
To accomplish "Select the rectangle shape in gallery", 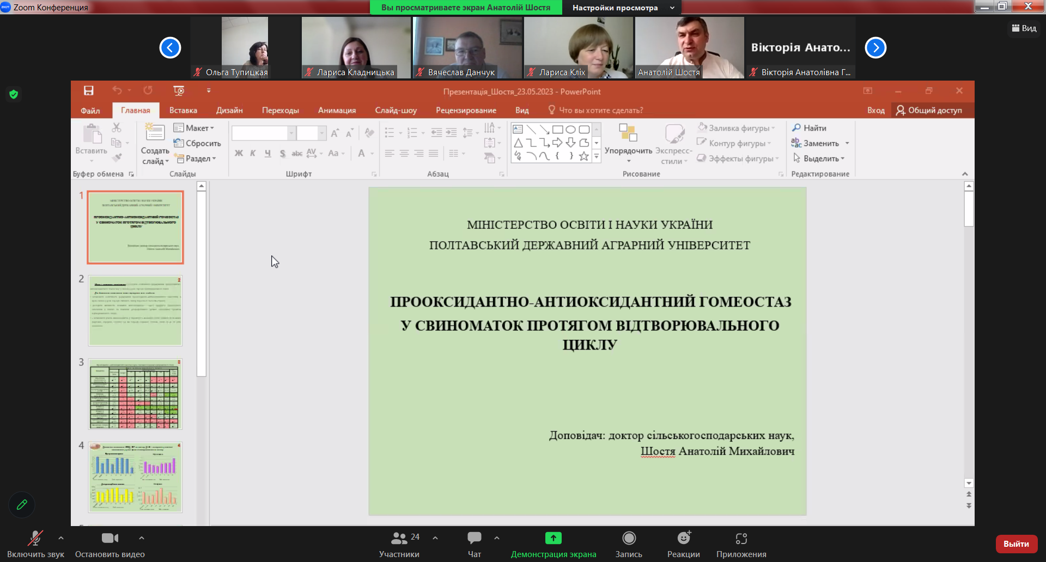I will pyautogui.click(x=557, y=129).
